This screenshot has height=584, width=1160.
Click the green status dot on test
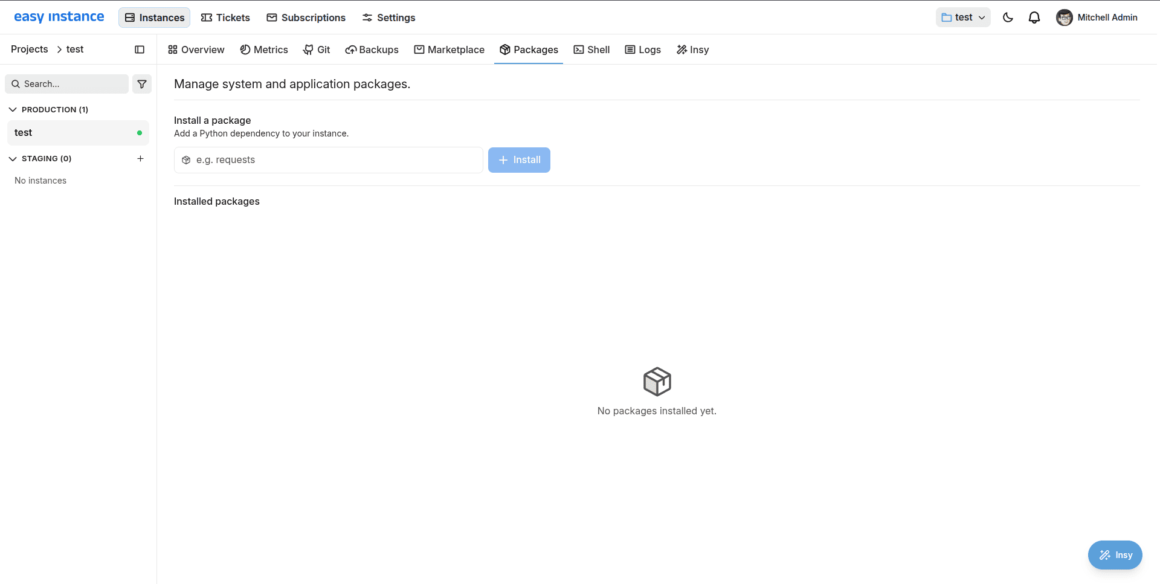tap(140, 133)
